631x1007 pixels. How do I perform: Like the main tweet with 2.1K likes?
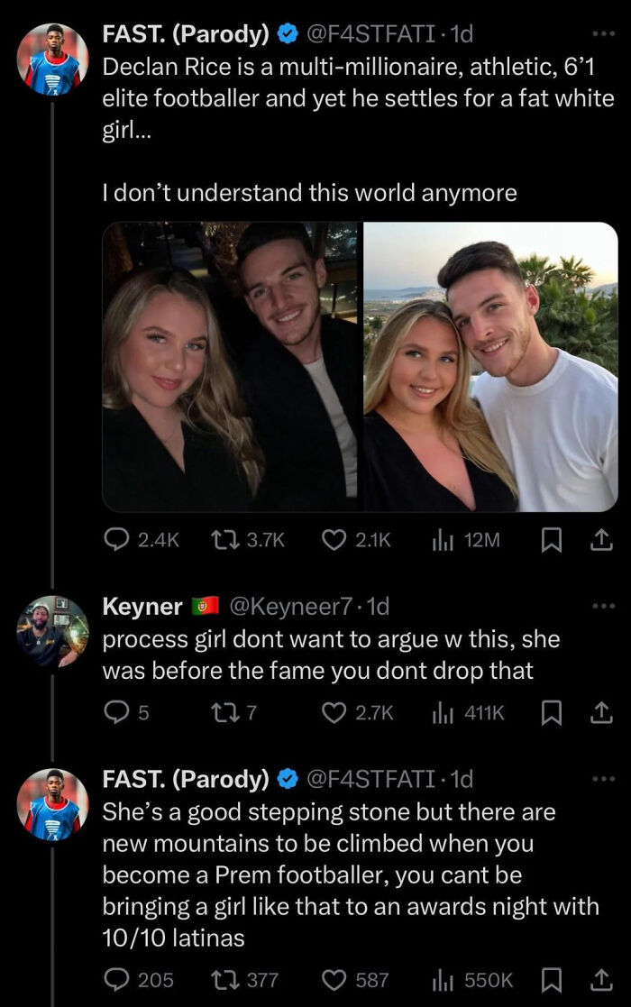pos(335,539)
